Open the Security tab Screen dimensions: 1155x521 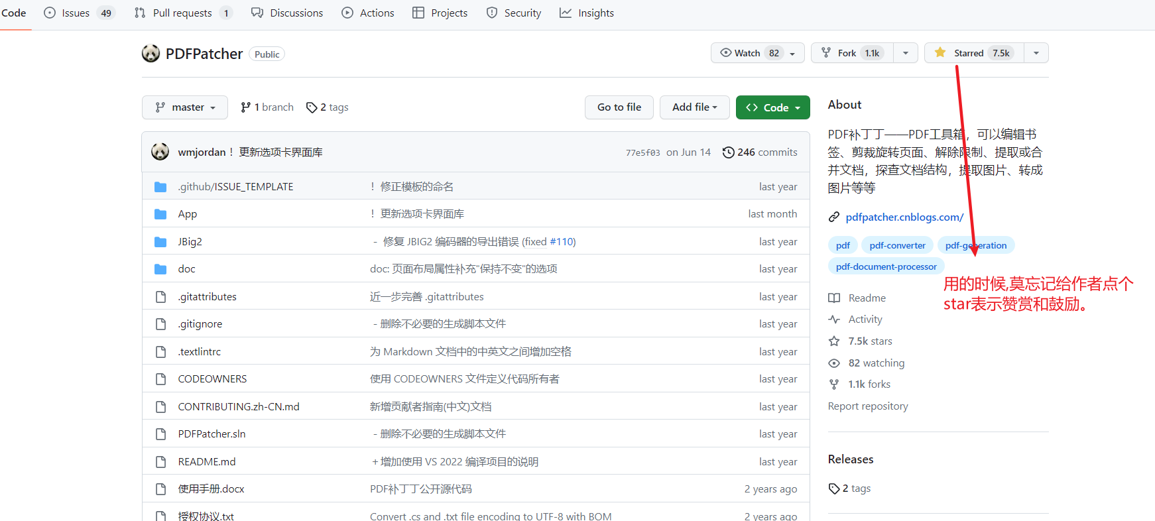pyautogui.click(x=514, y=13)
